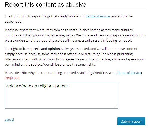
Task: Click the 'countries and backgrounds with varying values' text
Action: [x=40, y=35]
